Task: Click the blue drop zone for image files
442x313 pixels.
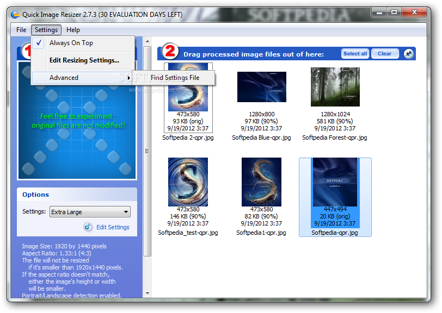Action: tap(77, 121)
